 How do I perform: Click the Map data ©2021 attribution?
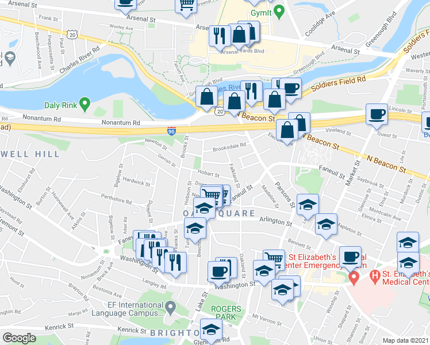406,340
